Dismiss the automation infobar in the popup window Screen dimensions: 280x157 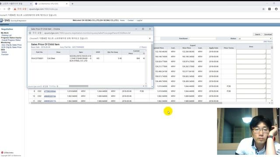pos(150,38)
